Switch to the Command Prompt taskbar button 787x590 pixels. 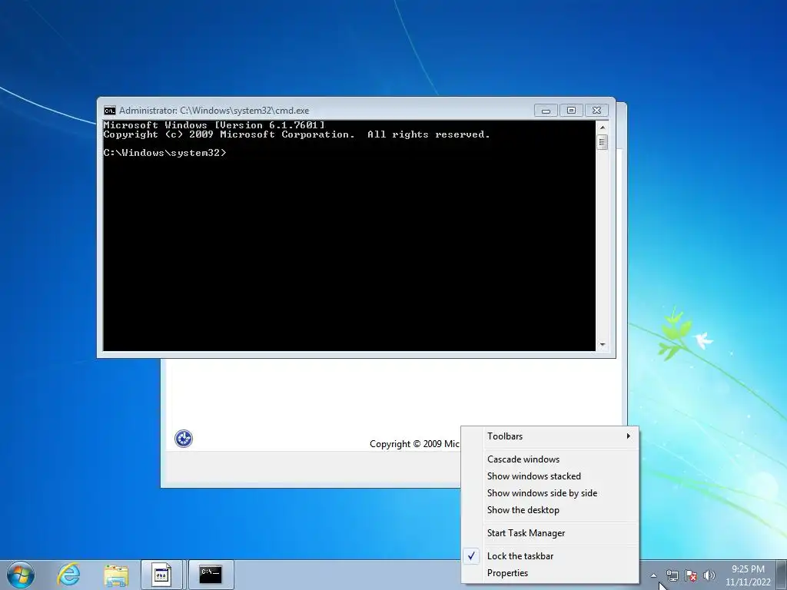tap(211, 575)
